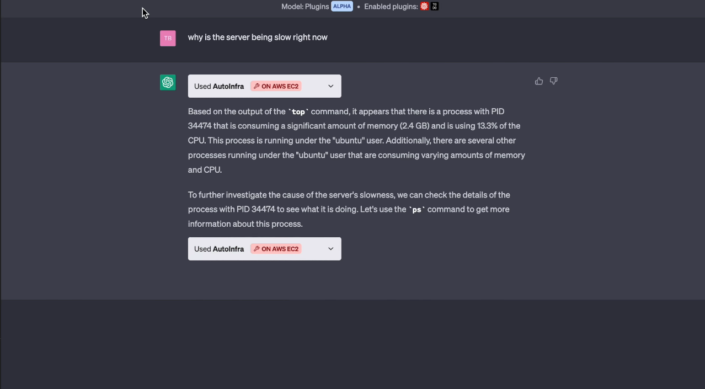This screenshot has width=705, height=389.
Task: Click the green ChatGPT avatar icon
Action: pyautogui.click(x=168, y=82)
